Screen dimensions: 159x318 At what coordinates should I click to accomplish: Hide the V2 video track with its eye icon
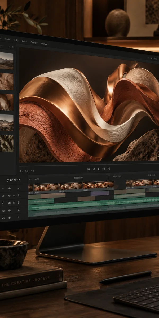pos(10,196)
